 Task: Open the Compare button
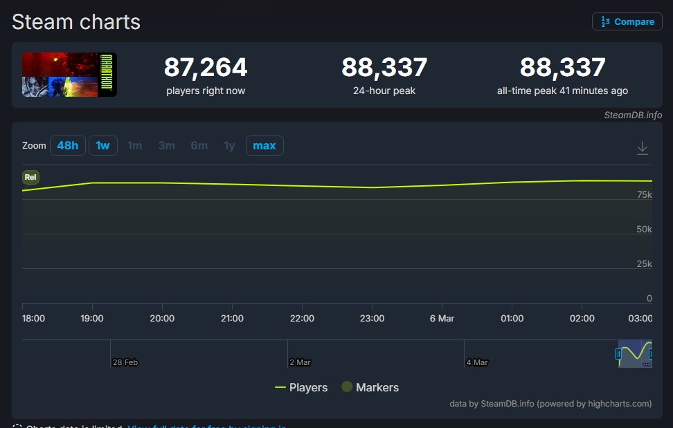(627, 21)
